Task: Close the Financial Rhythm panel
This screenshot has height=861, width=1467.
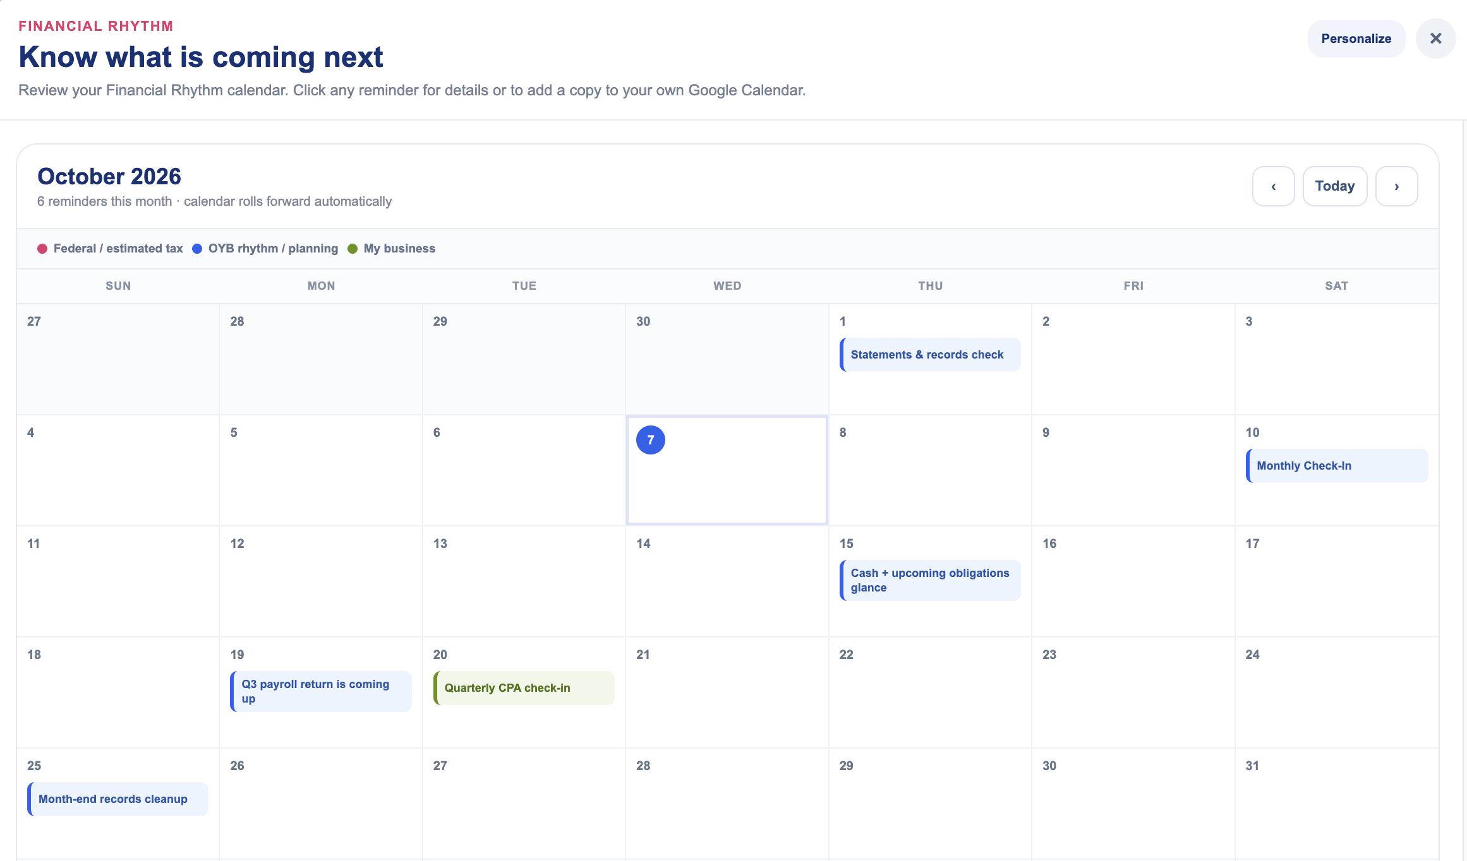Action: tap(1435, 39)
